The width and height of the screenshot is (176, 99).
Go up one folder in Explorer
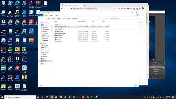[47, 18]
